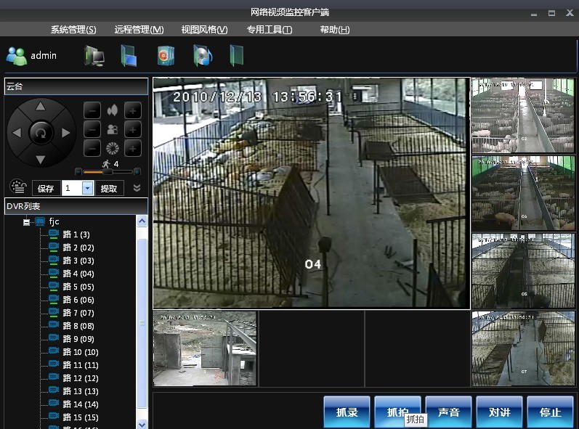Click the disc with music note toolbar icon
The width and height of the screenshot is (579, 429).
(202, 56)
